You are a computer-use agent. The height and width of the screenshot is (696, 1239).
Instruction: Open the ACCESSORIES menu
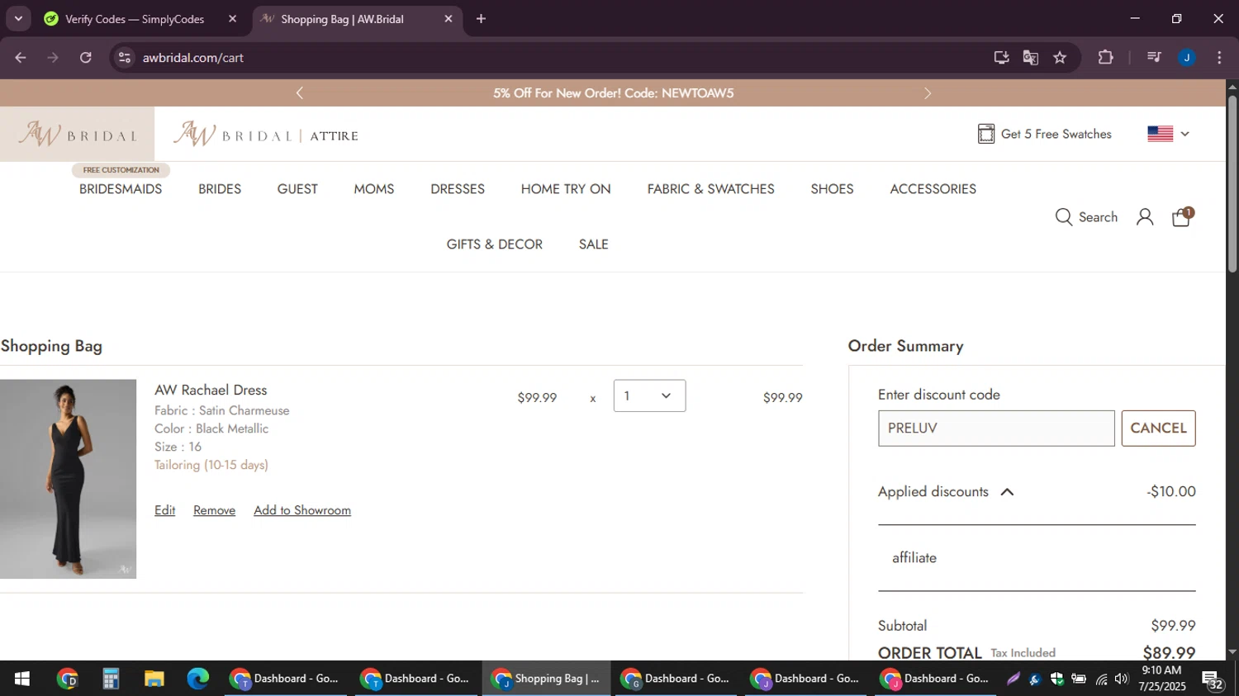point(933,189)
